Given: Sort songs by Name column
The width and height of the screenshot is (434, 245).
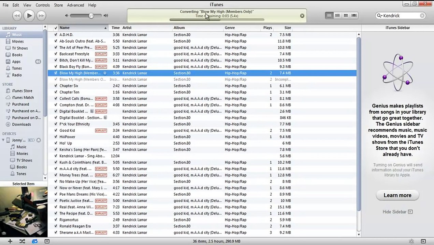Looking at the screenshot, I should pos(83,28).
